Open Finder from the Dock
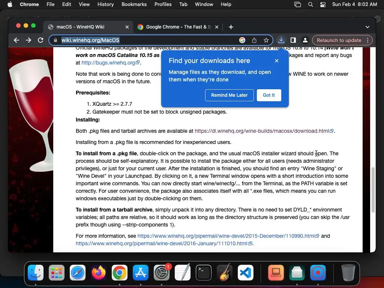Image resolution: width=384 pixels, height=288 pixels. 36,273
